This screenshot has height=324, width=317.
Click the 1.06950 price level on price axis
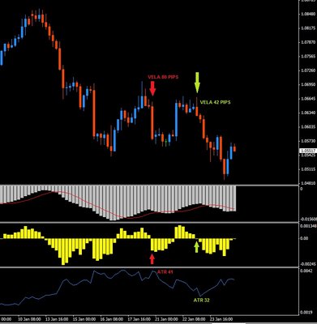click(x=308, y=84)
